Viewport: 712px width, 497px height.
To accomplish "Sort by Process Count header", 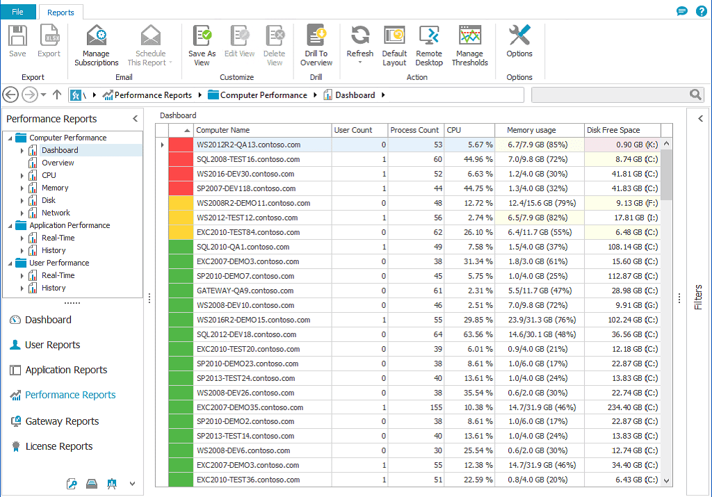I will (x=416, y=130).
